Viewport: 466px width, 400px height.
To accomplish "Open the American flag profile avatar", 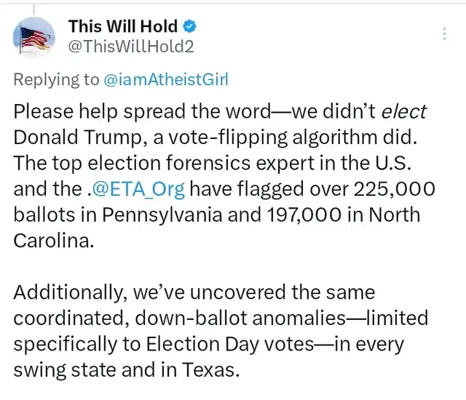I will click(x=34, y=37).
